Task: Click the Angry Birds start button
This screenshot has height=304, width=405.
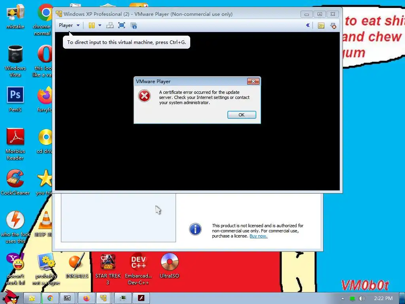Action: (10, 297)
